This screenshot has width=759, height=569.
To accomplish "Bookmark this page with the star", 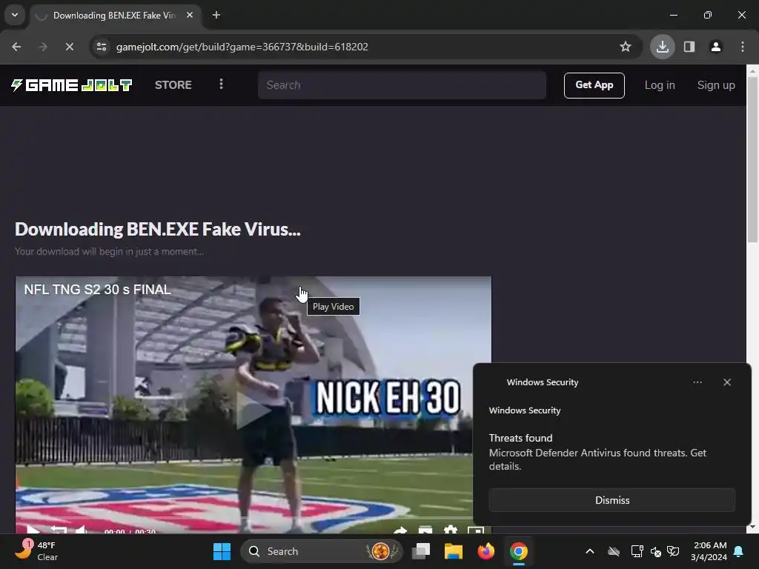I will [x=626, y=47].
